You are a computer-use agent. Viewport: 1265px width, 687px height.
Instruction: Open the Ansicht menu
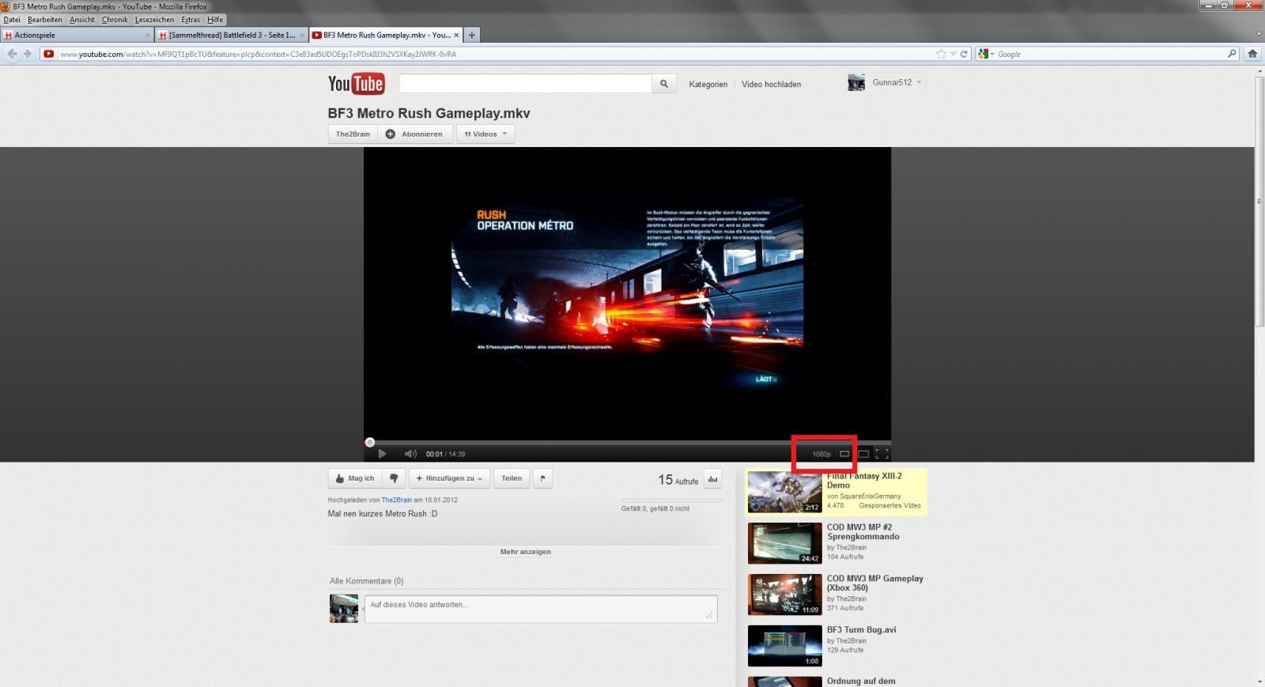(x=82, y=20)
